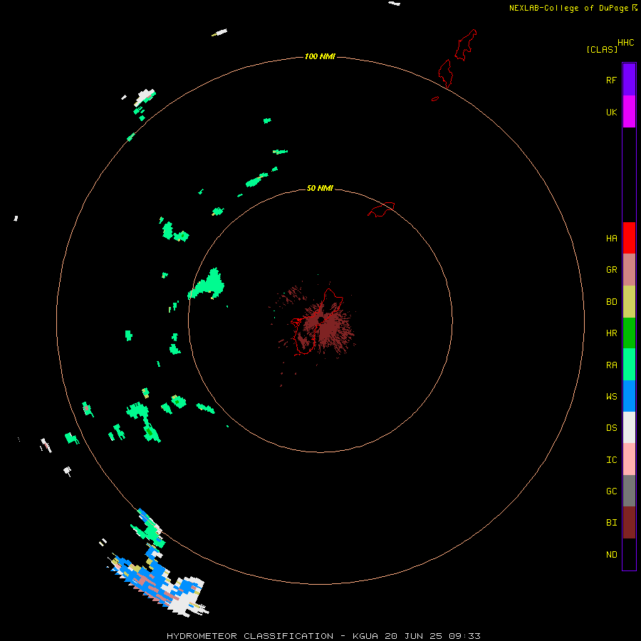Click the GR legend label

611,270
